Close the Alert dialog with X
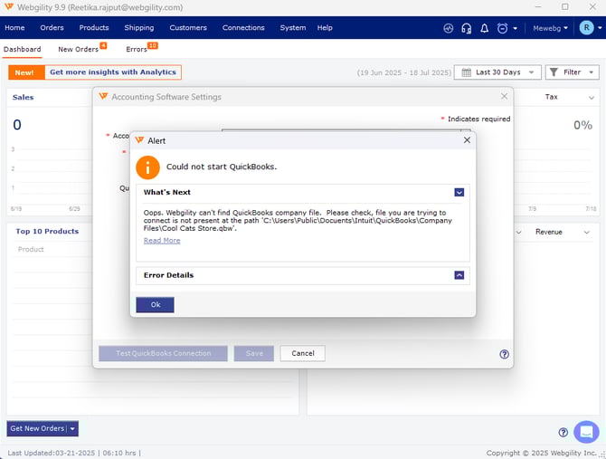 pyautogui.click(x=467, y=140)
